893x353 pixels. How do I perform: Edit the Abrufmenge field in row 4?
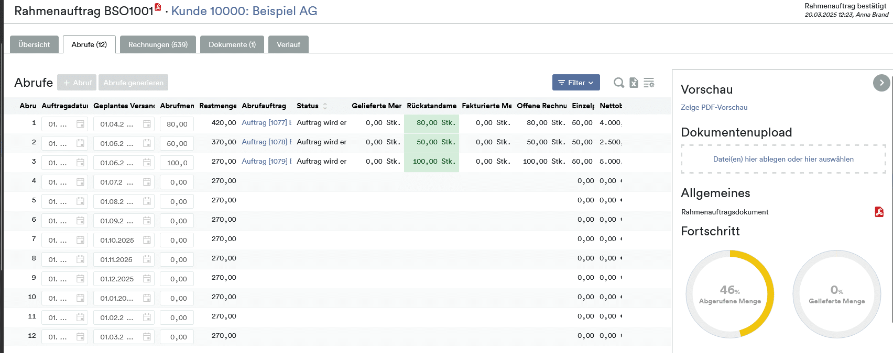[177, 182]
